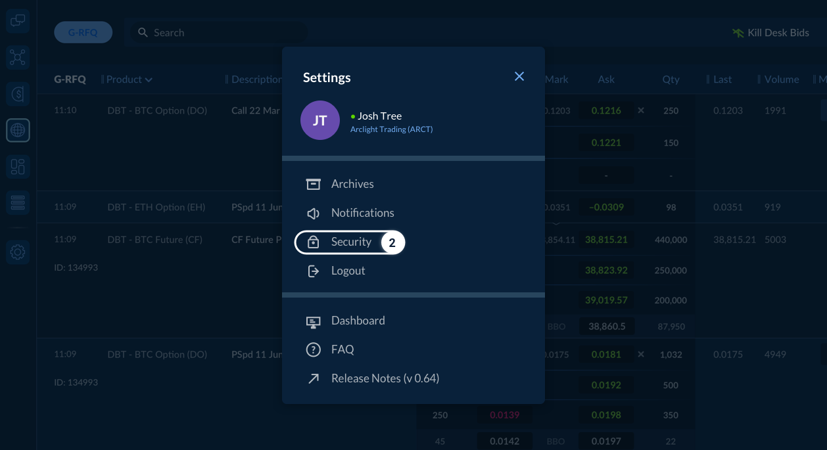Open Notifications settings
827x450 pixels.
(x=362, y=213)
